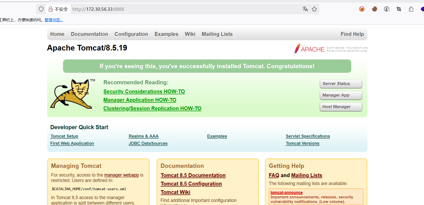Image resolution: width=424 pixels, height=205 pixels.
Task: Click the crop screenshot extension icon
Action: click(x=399, y=9)
